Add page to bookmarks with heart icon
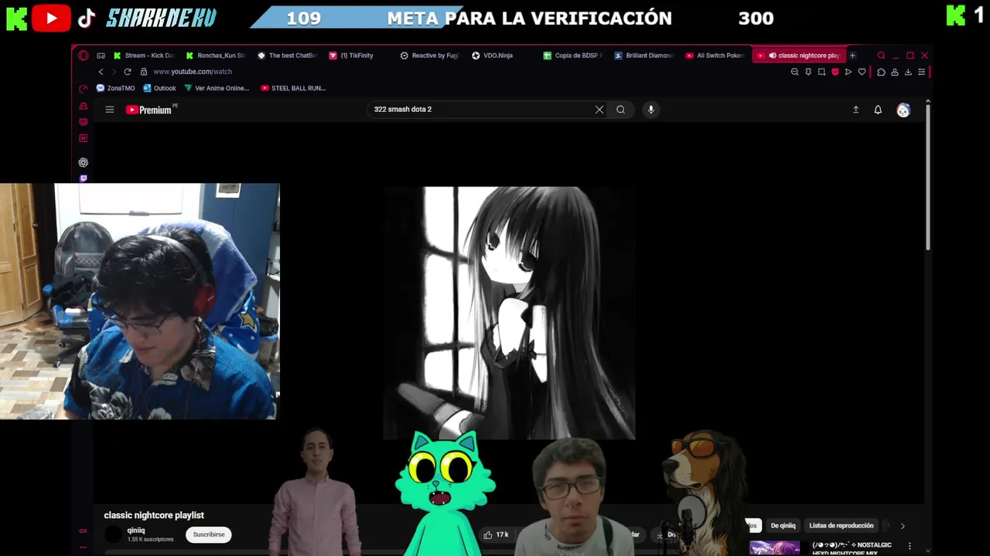990x556 pixels. pyautogui.click(x=862, y=72)
